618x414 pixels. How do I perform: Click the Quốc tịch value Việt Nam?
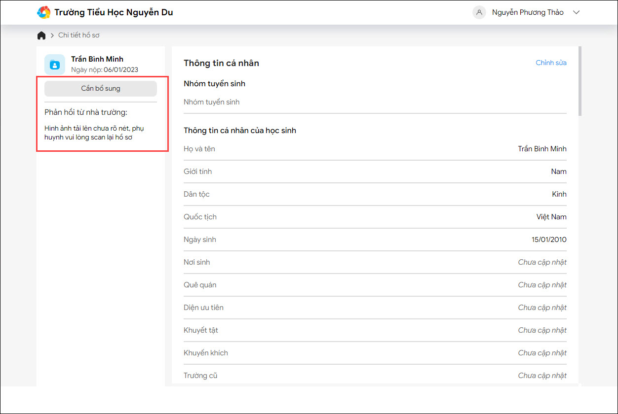coord(551,217)
